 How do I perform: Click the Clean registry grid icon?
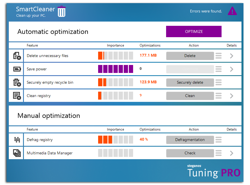(x=17, y=96)
